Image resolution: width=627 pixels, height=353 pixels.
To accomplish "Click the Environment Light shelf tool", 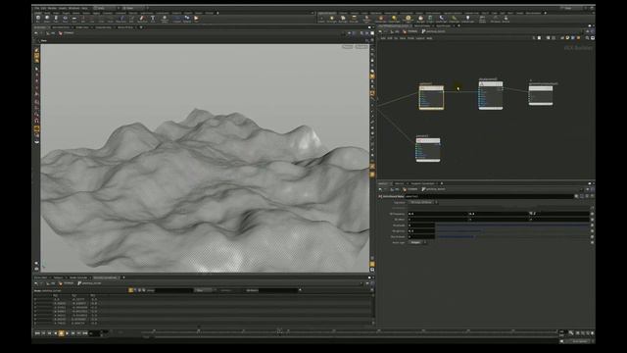I will [409, 19].
